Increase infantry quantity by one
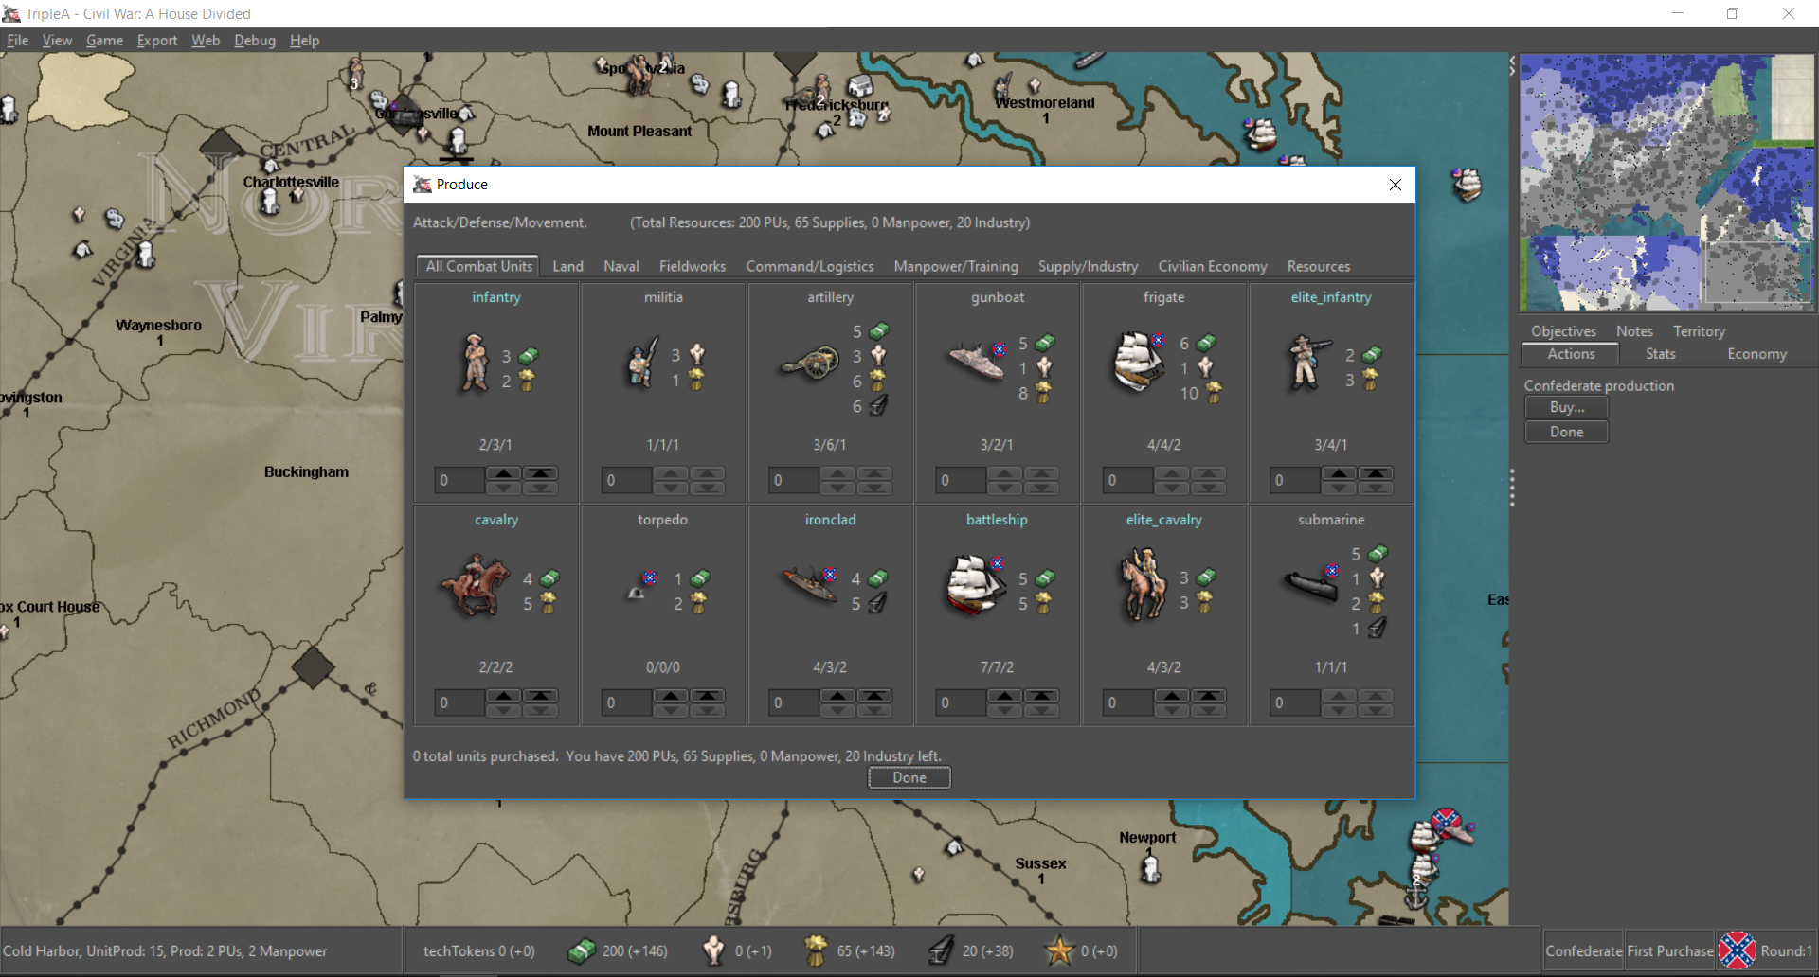Viewport: 1819px width, 977px height. tap(504, 473)
